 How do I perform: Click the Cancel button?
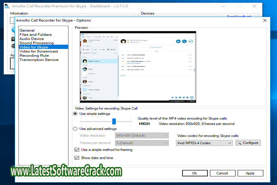pyautogui.click(x=222, y=173)
